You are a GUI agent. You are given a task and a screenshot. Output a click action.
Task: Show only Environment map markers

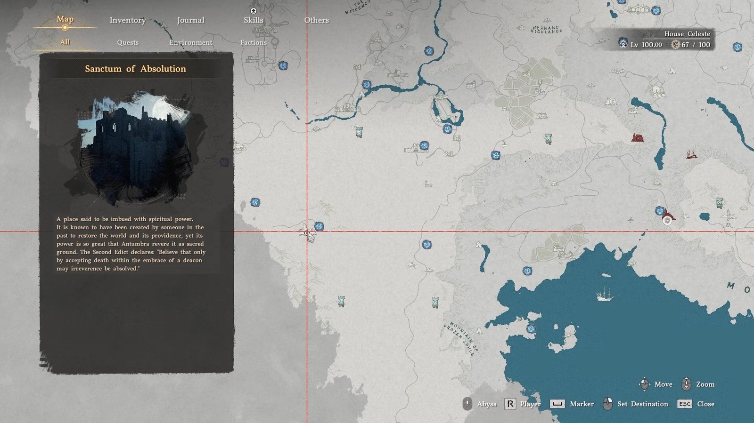(x=190, y=42)
